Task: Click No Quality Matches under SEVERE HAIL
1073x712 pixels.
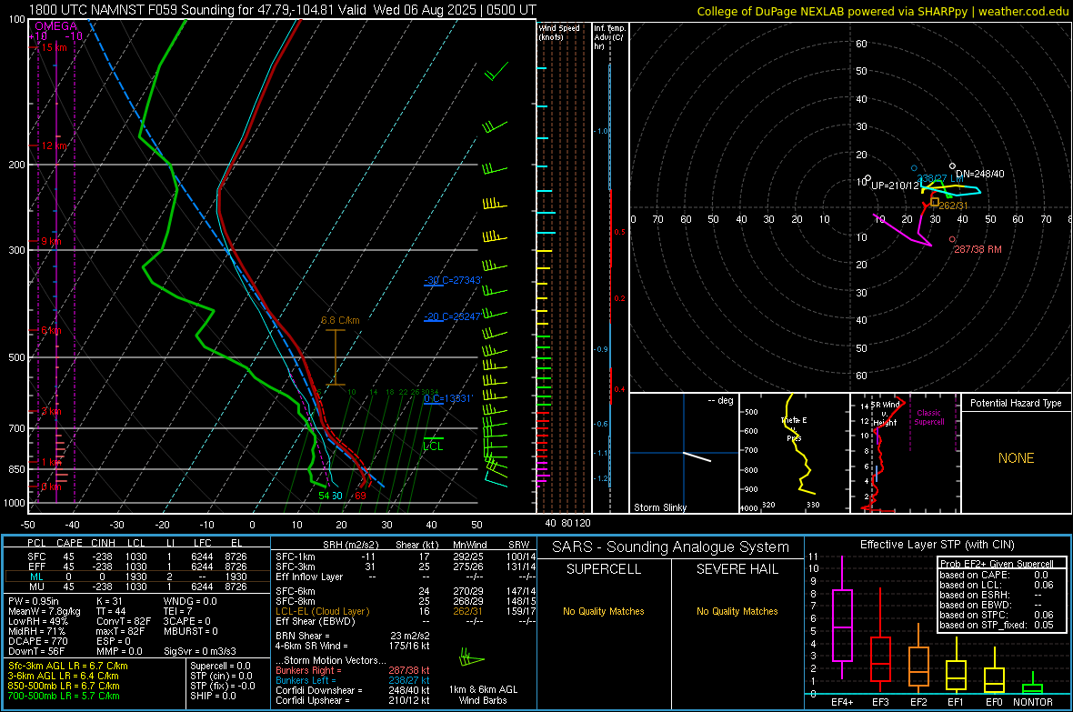Action: [x=737, y=611]
